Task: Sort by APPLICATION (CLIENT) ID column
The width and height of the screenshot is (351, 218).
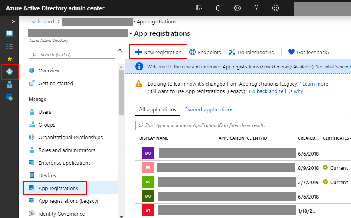Action: click(x=243, y=138)
